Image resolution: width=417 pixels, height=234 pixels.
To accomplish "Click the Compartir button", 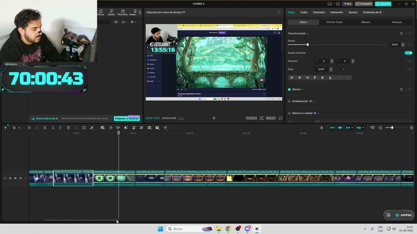I will pyautogui.click(x=364, y=4).
